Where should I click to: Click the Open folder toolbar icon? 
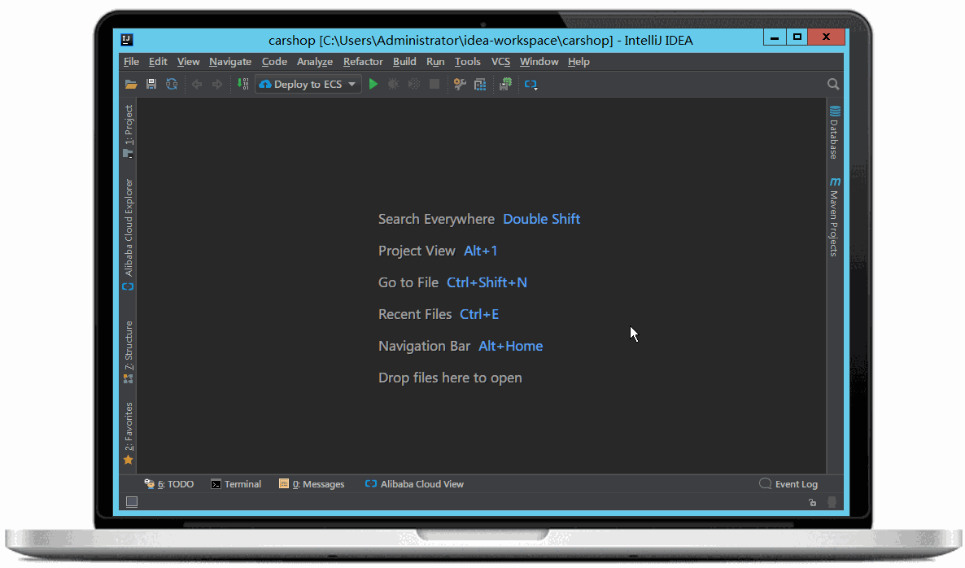tap(130, 85)
